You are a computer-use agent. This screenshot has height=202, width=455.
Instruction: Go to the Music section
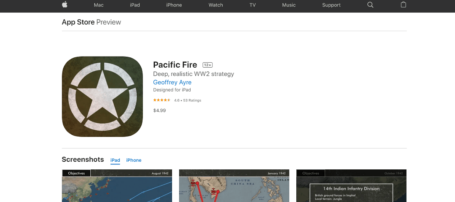point(289,5)
